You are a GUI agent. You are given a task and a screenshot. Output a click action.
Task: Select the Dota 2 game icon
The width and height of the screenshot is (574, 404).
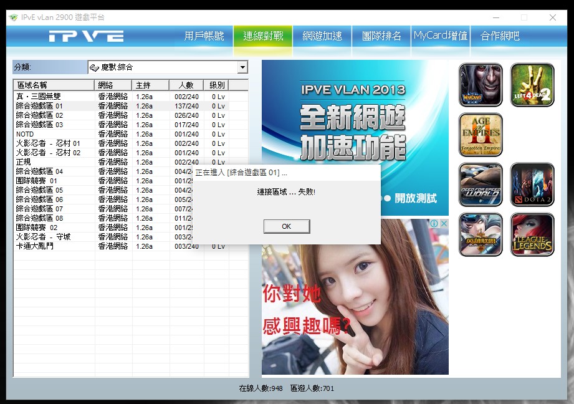point(532,185)
